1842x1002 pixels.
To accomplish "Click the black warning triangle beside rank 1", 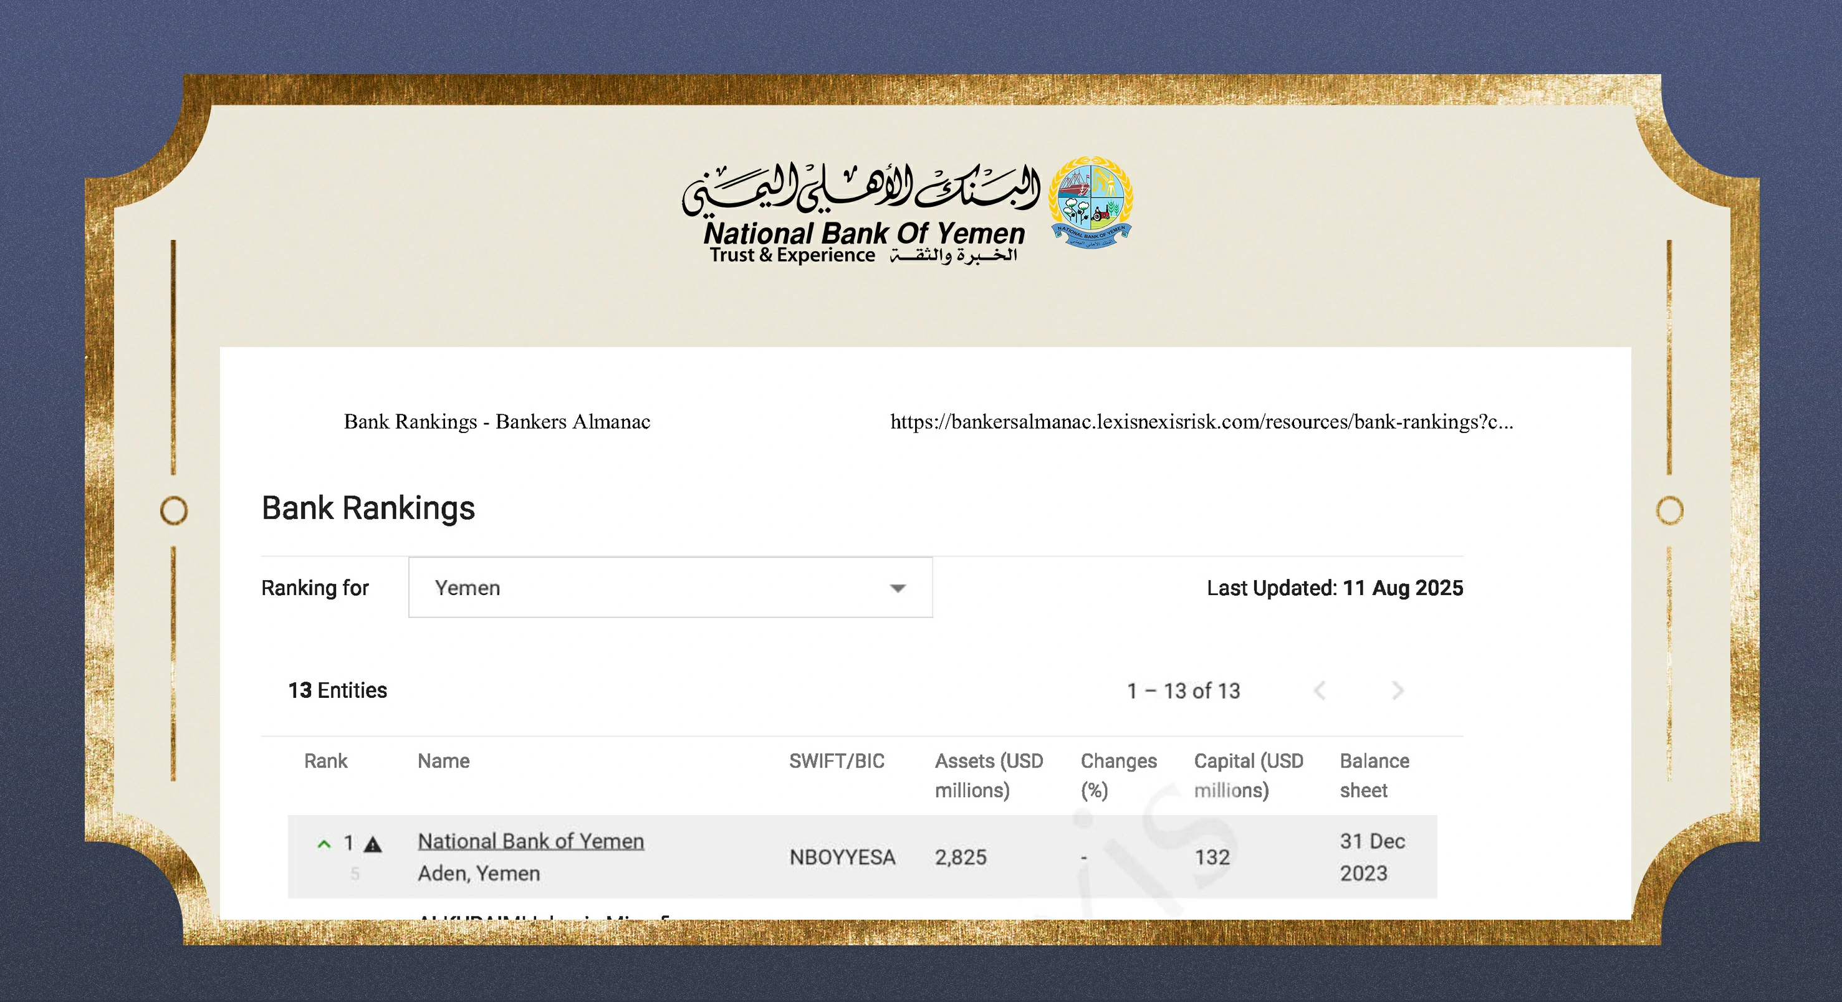I will [373, 845].
